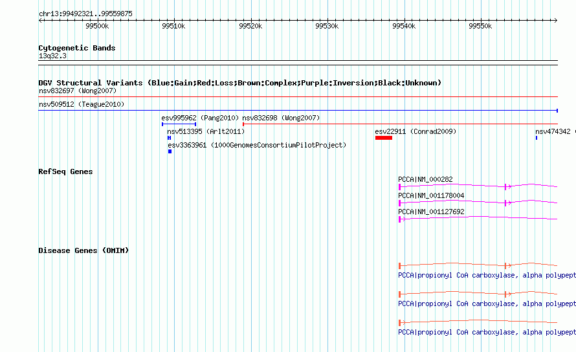Viewport: 576px width, 352px height.
Task: Click the ruler's right arrow end
Action: (555, 20)
